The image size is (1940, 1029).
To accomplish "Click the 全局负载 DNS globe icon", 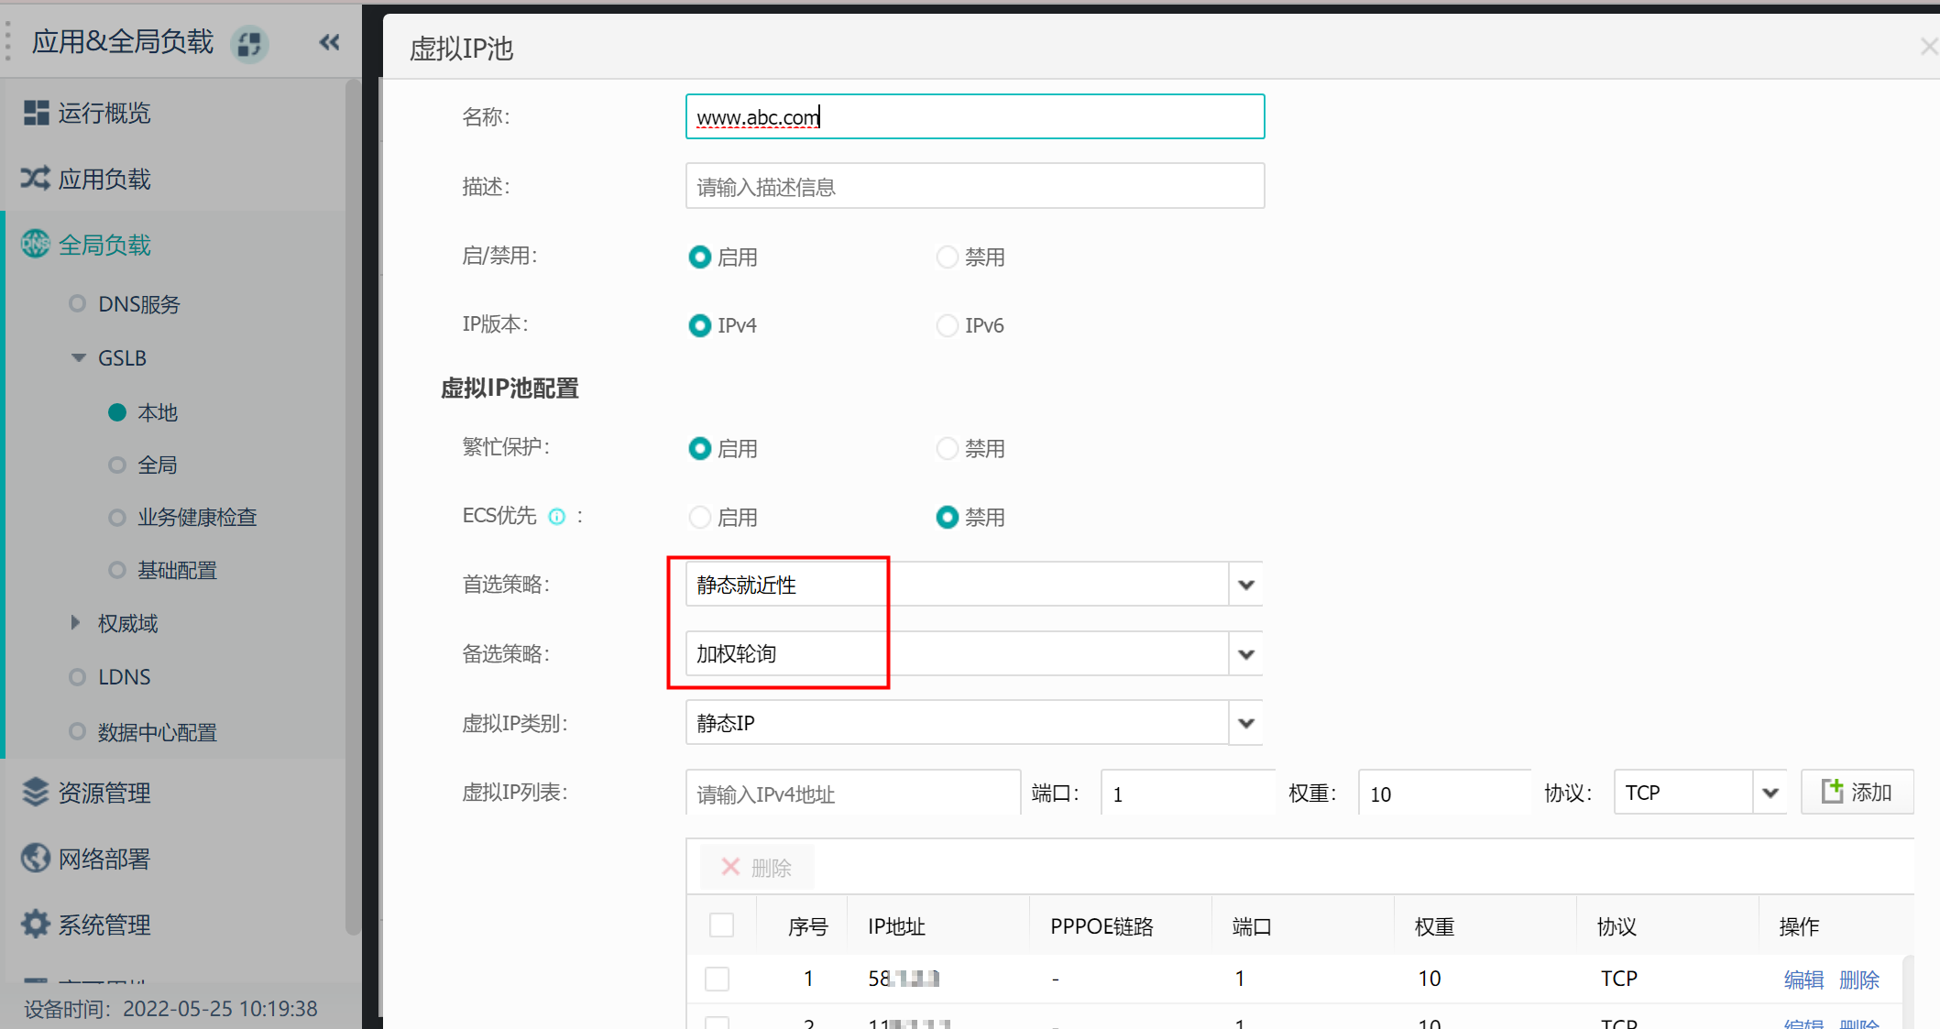I will tap(36, 245).
